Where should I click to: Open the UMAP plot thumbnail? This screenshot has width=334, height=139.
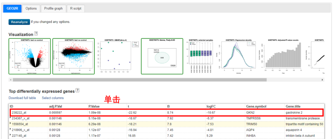[118, 56]
